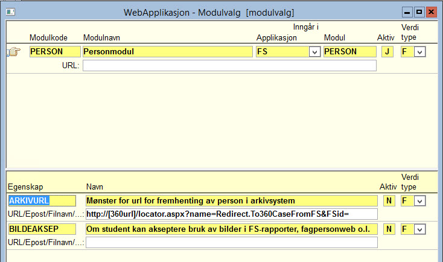Click the Personmodul Modulnavn field

(168, 52)
